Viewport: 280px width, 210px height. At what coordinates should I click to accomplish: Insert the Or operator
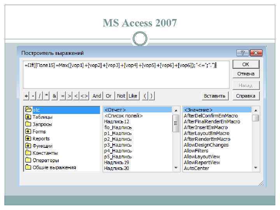(x=108, y=96)
